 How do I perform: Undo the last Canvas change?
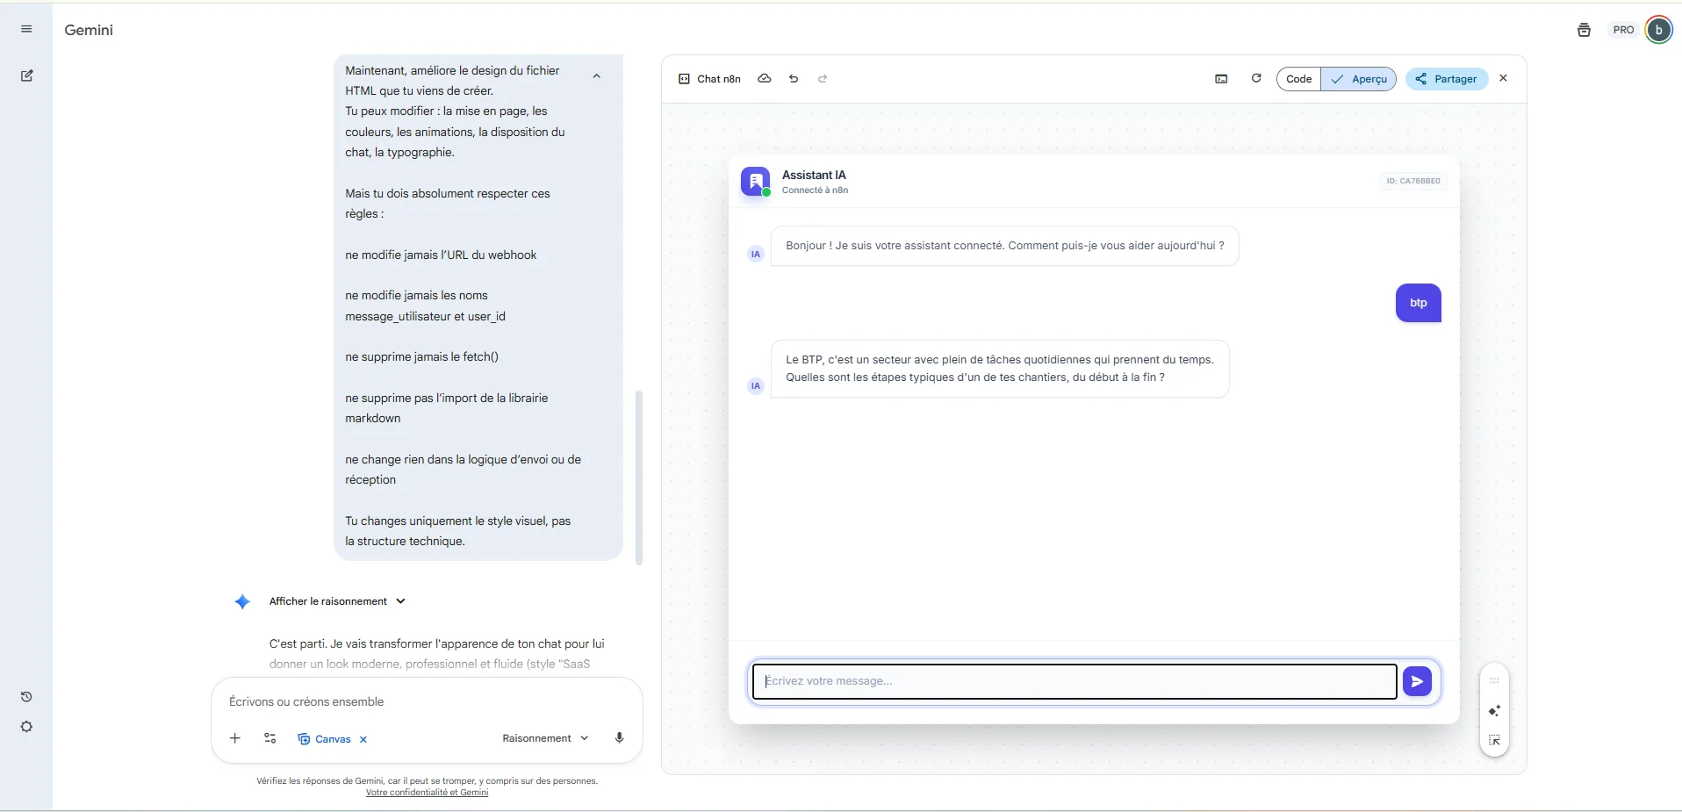[793, 78]
